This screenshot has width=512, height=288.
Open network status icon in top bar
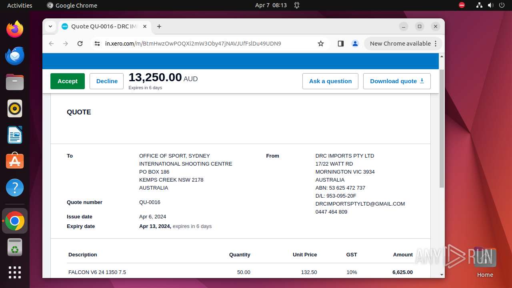tap(479, 5)
